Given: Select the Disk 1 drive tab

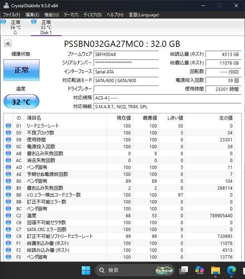Looking at the screenshot, I should (46, 27).
